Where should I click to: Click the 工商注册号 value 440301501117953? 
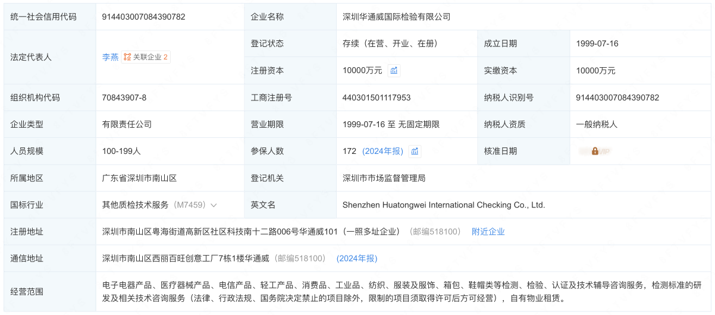click(x=377, y=97)
